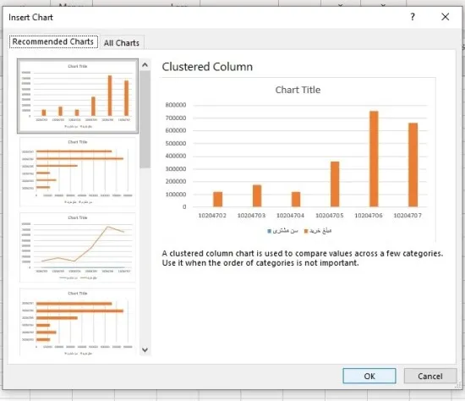This screenshot has width=465, height=401.
Task: Click the Clustered Column heading text
Action: pyautogui.click(x=207, y=67)
